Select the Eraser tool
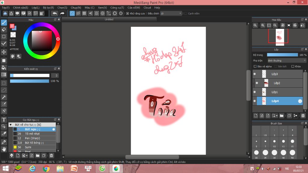This screenshot has height=173, width=308. 4,30
